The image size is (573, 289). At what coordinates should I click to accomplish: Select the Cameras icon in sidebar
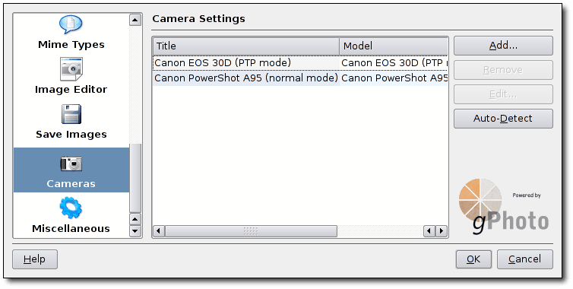[71, 164]
